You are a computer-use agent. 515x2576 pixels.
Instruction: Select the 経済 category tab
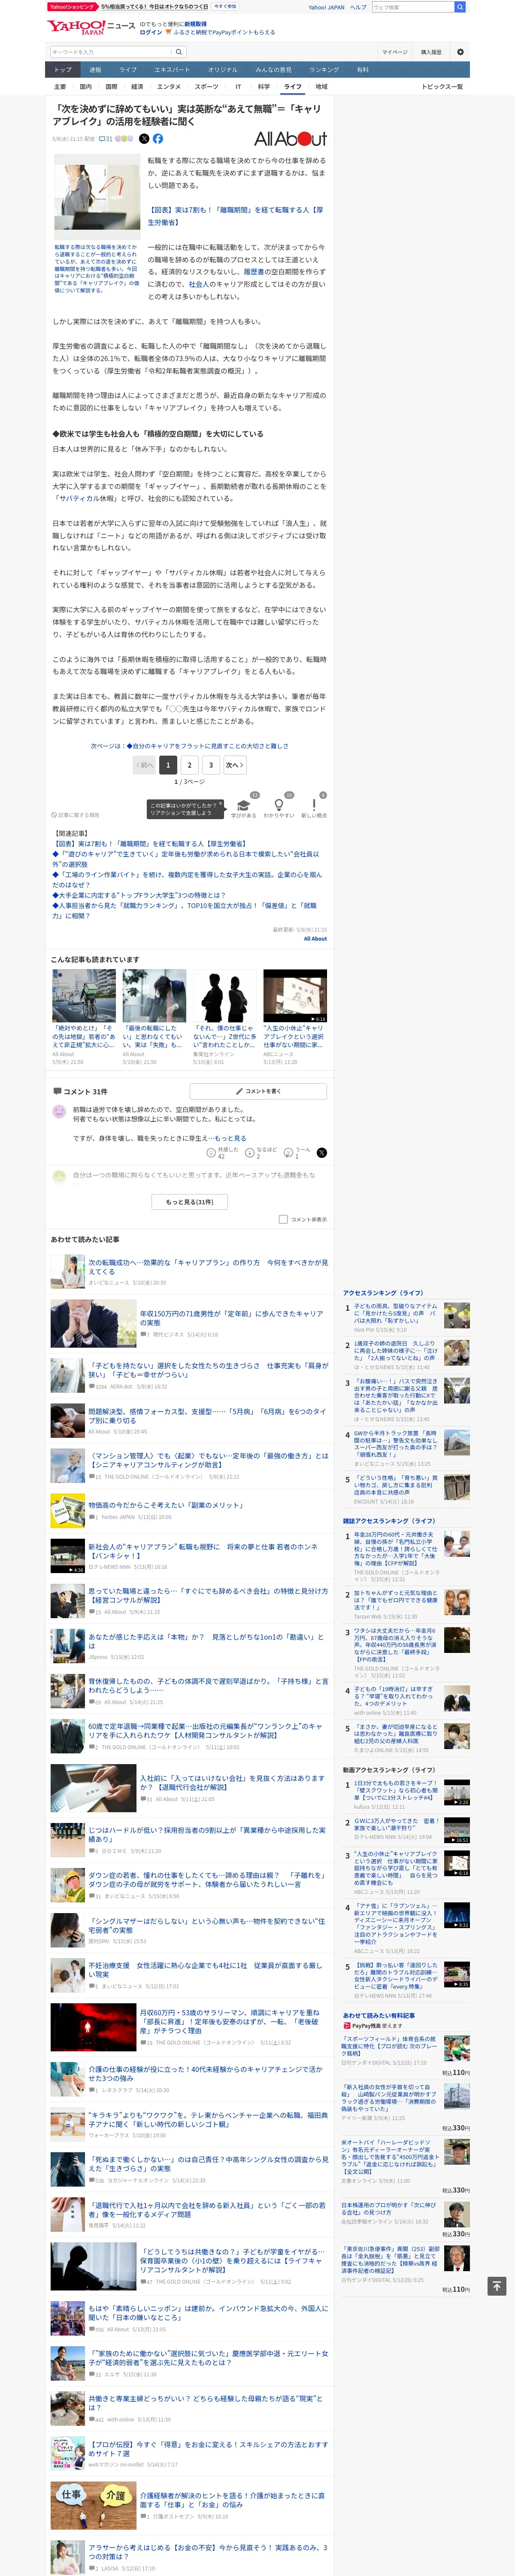tap(137, 87)
